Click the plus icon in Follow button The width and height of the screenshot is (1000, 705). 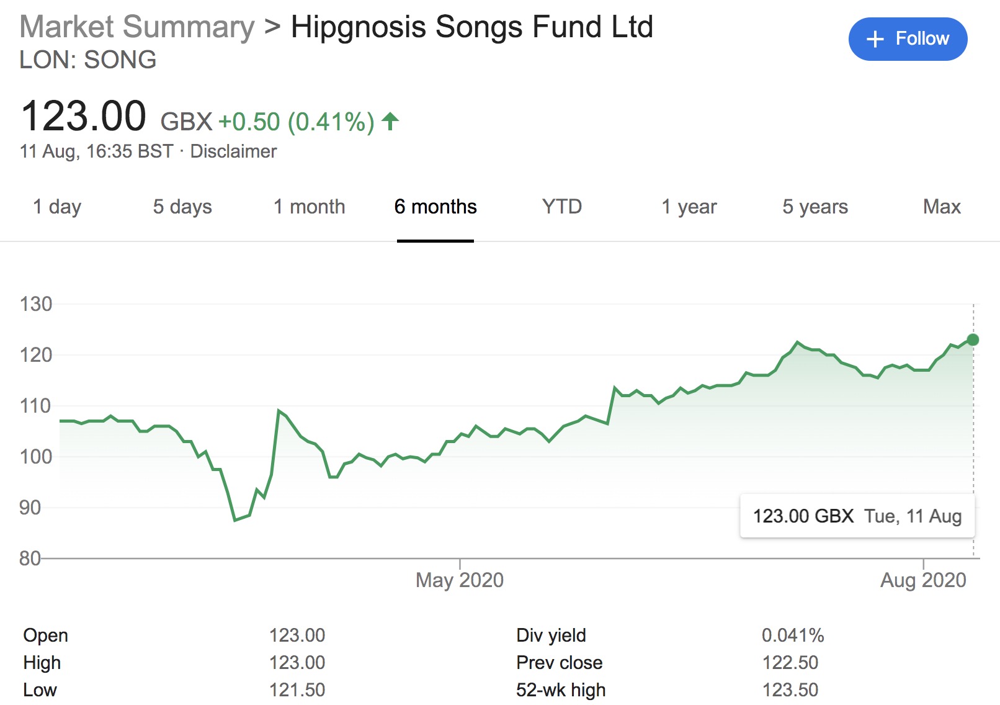click(875, 39)
